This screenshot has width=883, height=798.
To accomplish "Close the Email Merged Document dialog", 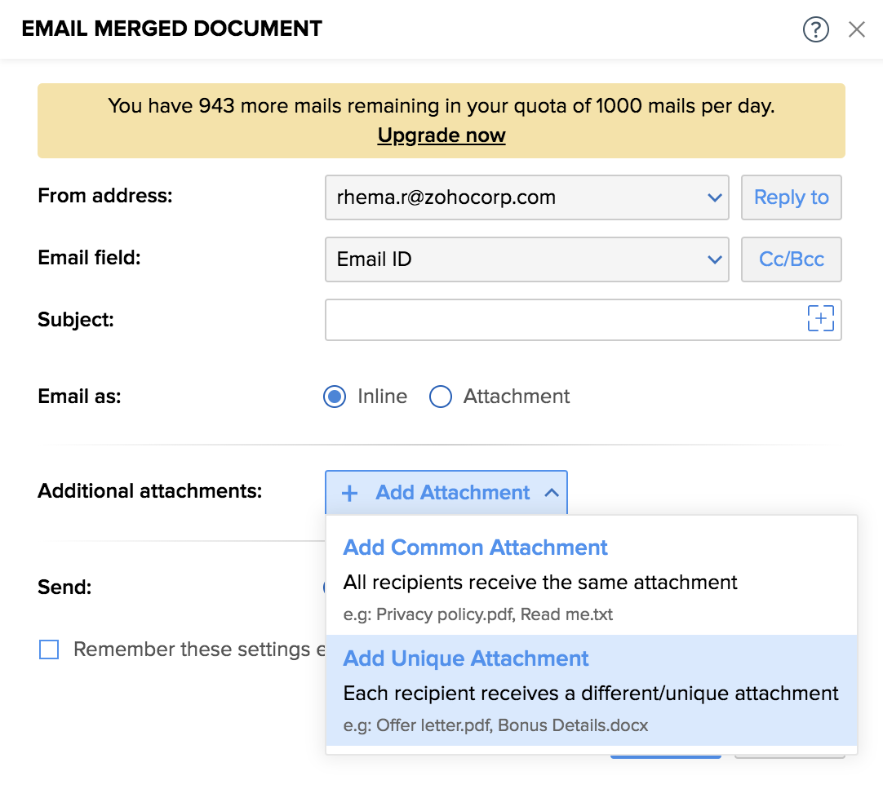I will coord(856,30).
